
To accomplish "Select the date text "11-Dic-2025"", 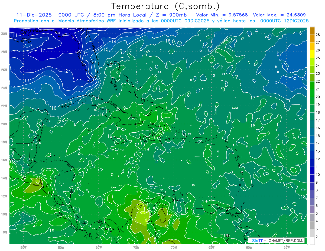I will pyautogui.click(x=34, y=15).
